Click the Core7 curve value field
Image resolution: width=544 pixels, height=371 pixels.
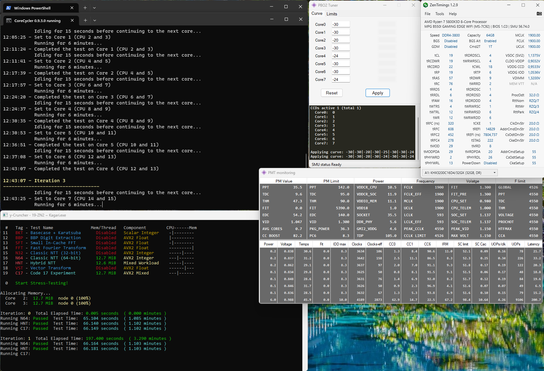coord(341,80)
